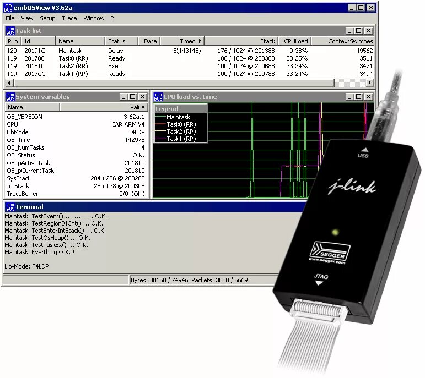Select the OS_Time variable row
Screen dimensions: 425x378
pos(76,140)
